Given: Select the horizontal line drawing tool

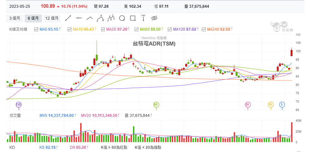Looking at the screenshot, I should point(79,18).
